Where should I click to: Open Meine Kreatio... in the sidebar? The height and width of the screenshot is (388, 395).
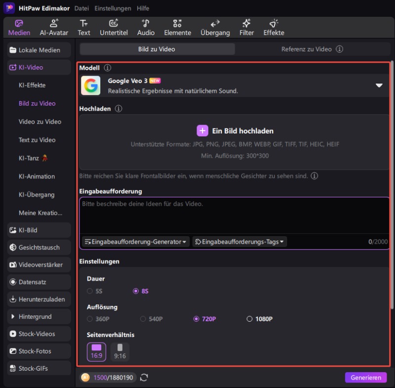click(40, 213)
